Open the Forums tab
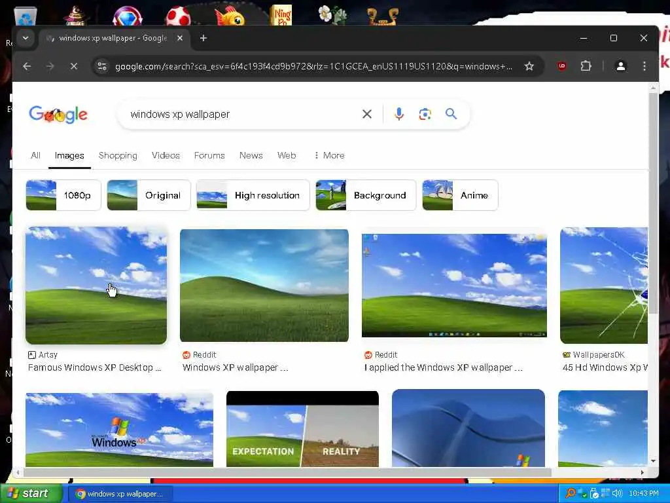670x503 pixels. (209, 155)
